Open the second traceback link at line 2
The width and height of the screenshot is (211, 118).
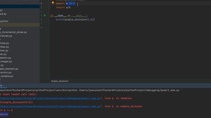(x=50, y=106)
